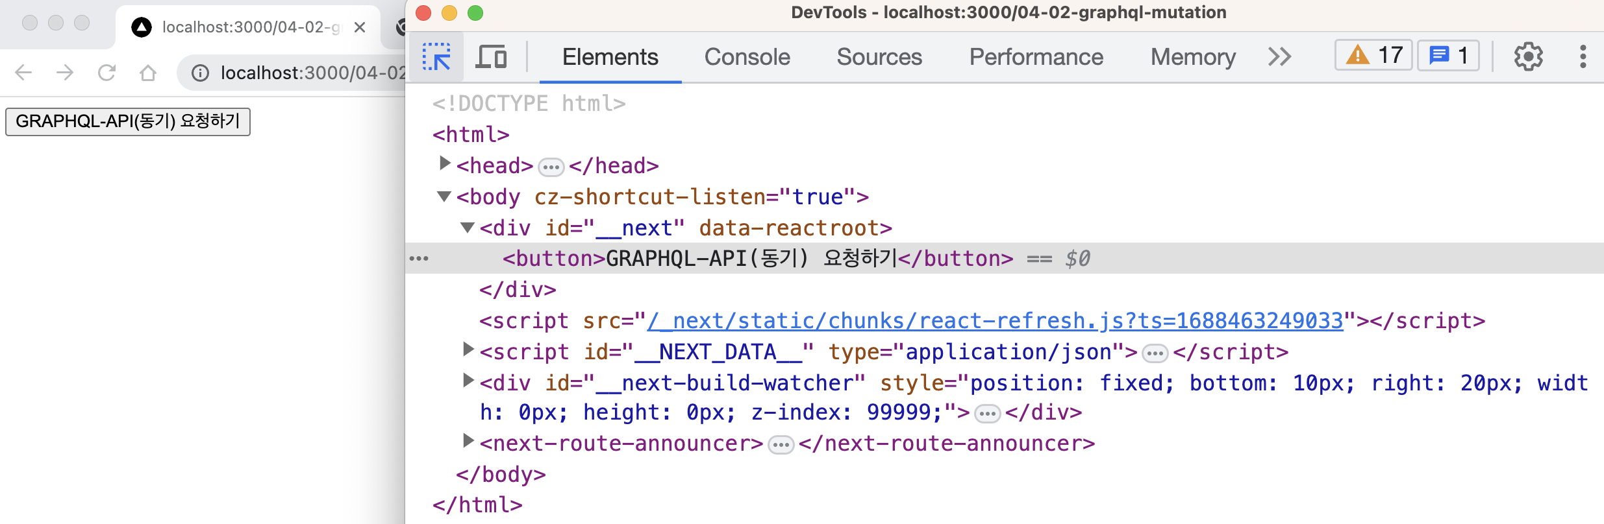The height and width of the screenshot is (524, 1604).
Task: Select the localhost:3000/04-02 browser tab
Action: pos(248,27)
